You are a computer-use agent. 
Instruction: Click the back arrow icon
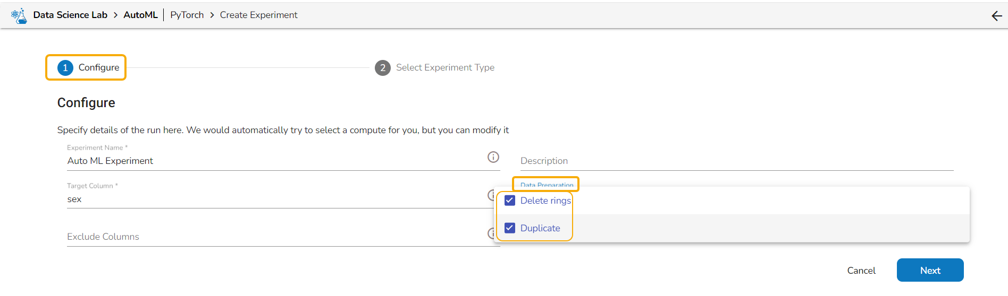pos(996,16)
